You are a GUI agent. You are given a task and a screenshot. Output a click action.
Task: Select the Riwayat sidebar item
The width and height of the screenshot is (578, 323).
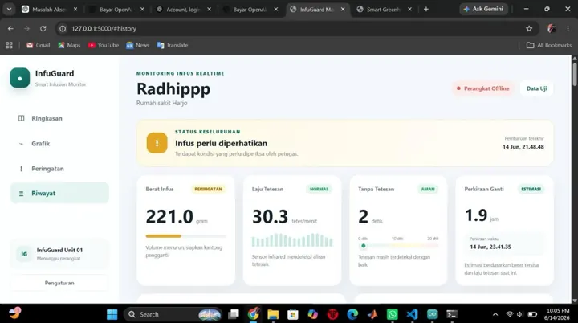pos(59,193)
